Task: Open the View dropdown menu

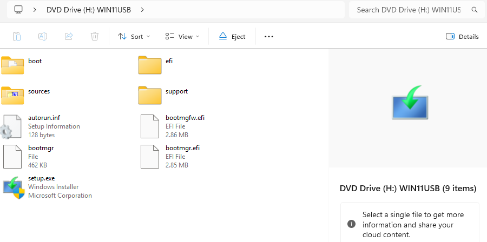Action: 182,37
